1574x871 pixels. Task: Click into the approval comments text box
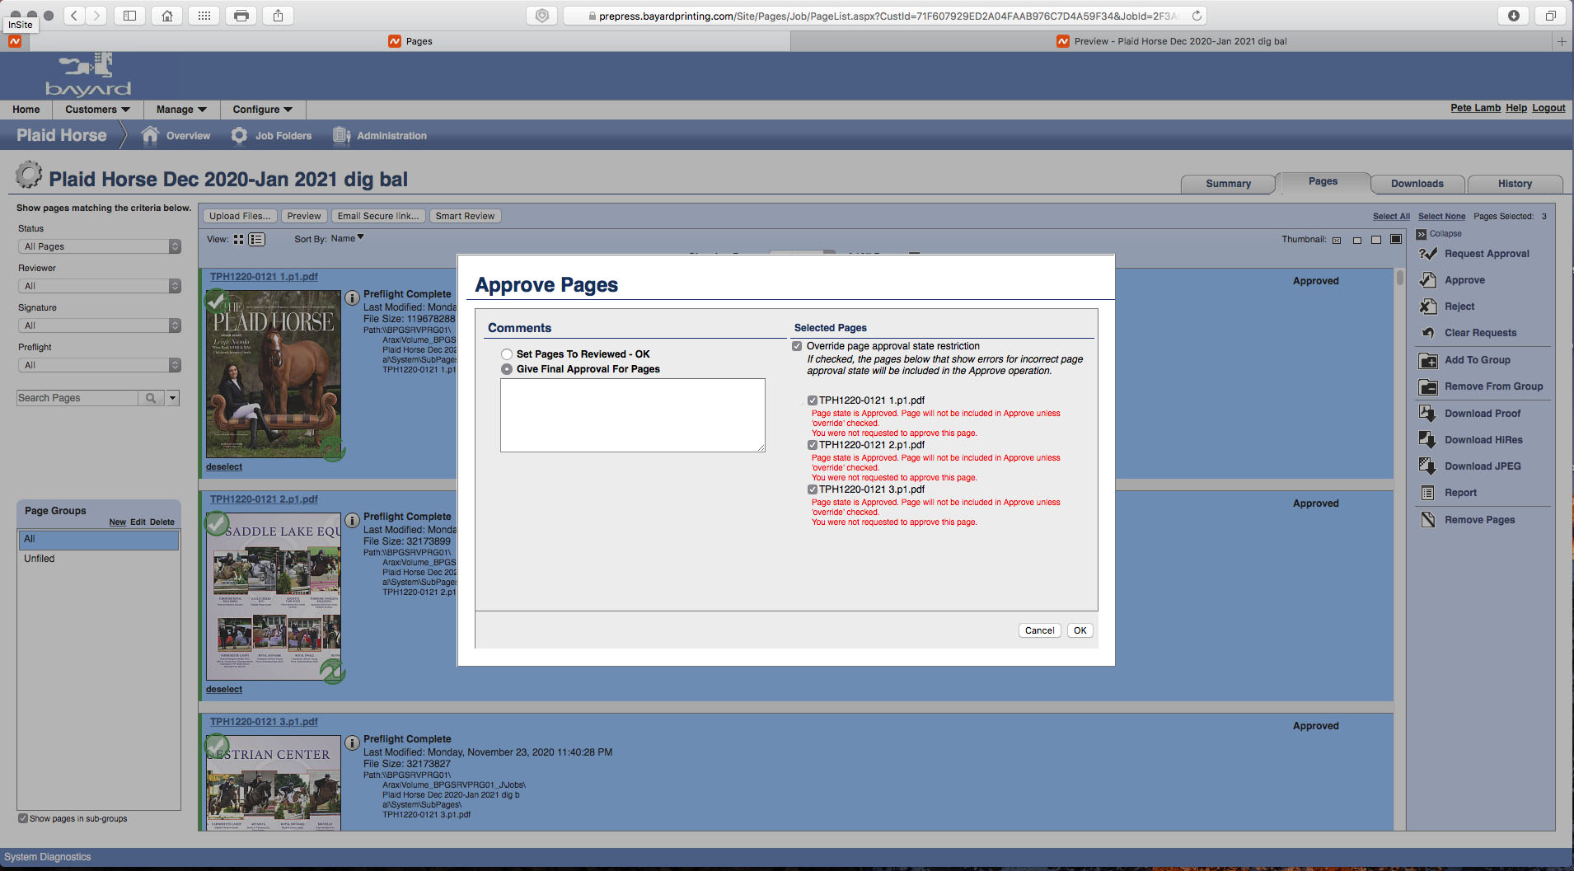633,415
